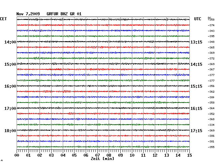
Task: Click the 03 minute axis tick label
Action: (51, 155)
